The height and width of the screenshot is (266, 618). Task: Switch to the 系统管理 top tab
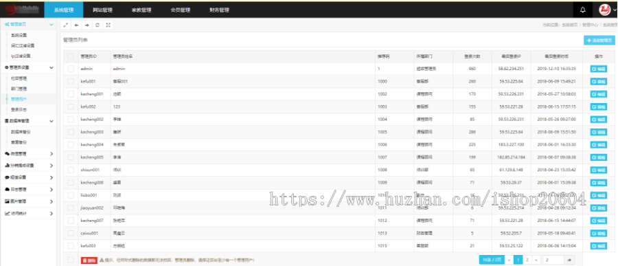64,10
